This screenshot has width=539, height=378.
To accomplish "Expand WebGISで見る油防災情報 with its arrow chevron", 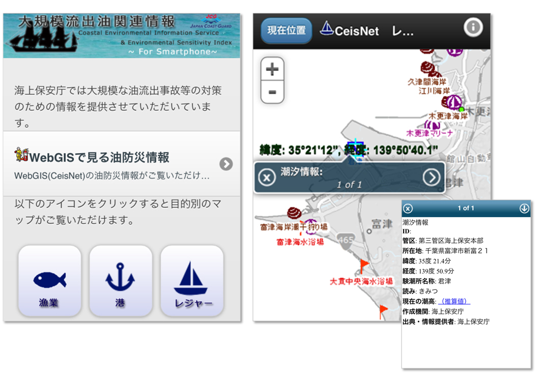I will pyautogui.click(x=226, y=163).
